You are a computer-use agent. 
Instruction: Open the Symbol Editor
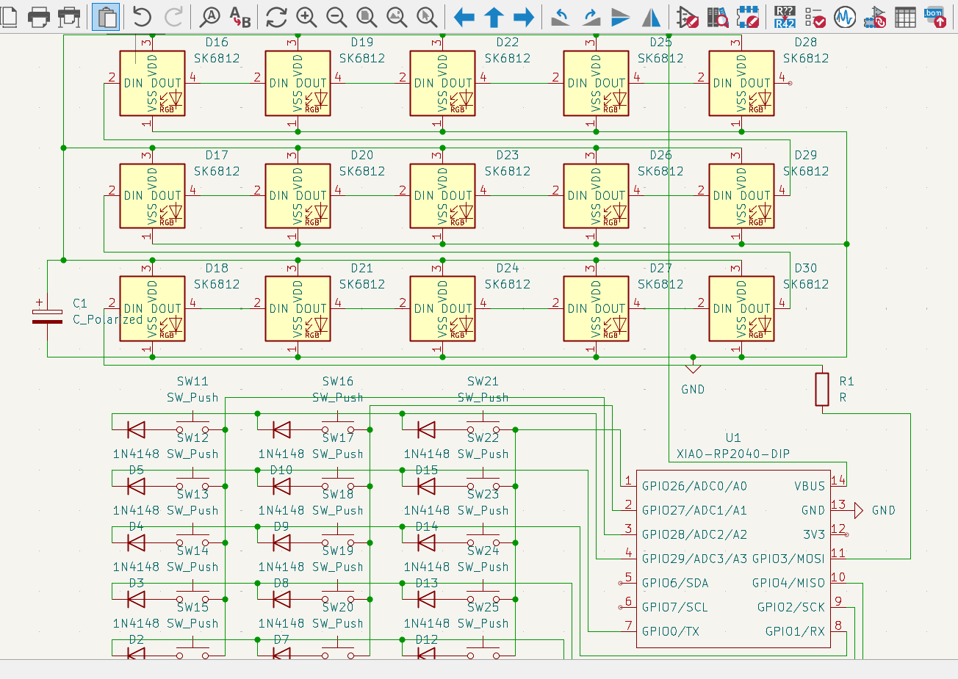688,16
